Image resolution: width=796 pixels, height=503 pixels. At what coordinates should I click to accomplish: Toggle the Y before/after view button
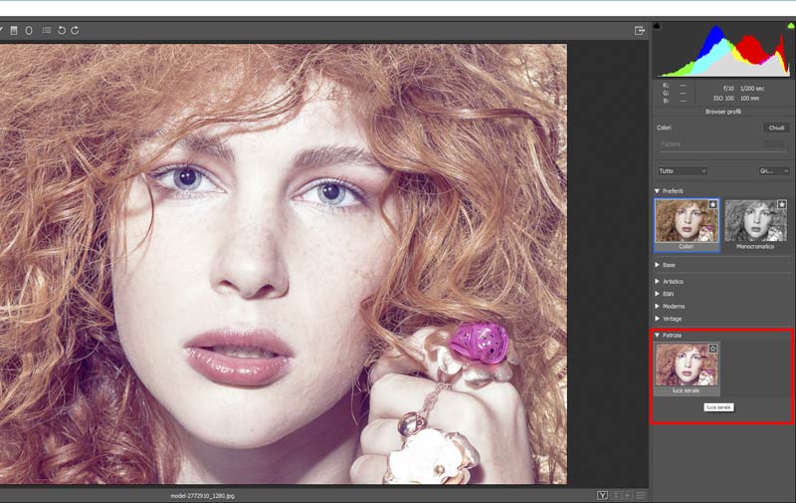pos(602,495)
